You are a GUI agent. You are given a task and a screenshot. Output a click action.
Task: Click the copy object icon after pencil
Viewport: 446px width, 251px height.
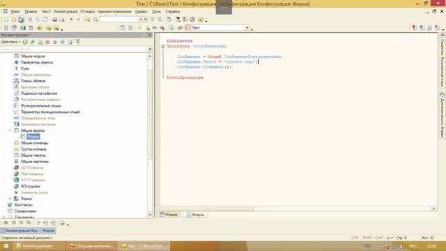point(40,42)
